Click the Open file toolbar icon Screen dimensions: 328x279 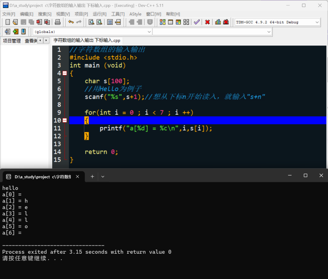click(x=15, y=22)
